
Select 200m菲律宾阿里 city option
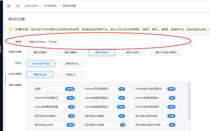(x=54, y=107)
